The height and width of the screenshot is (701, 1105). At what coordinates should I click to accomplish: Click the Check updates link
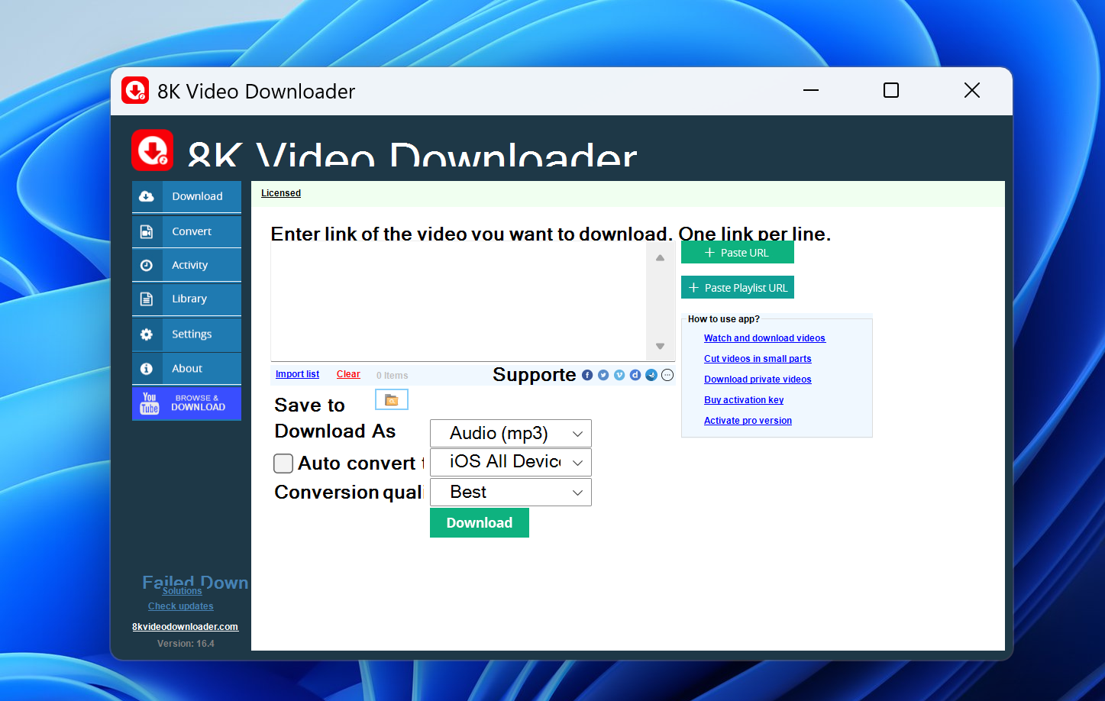tap(181, 606)
